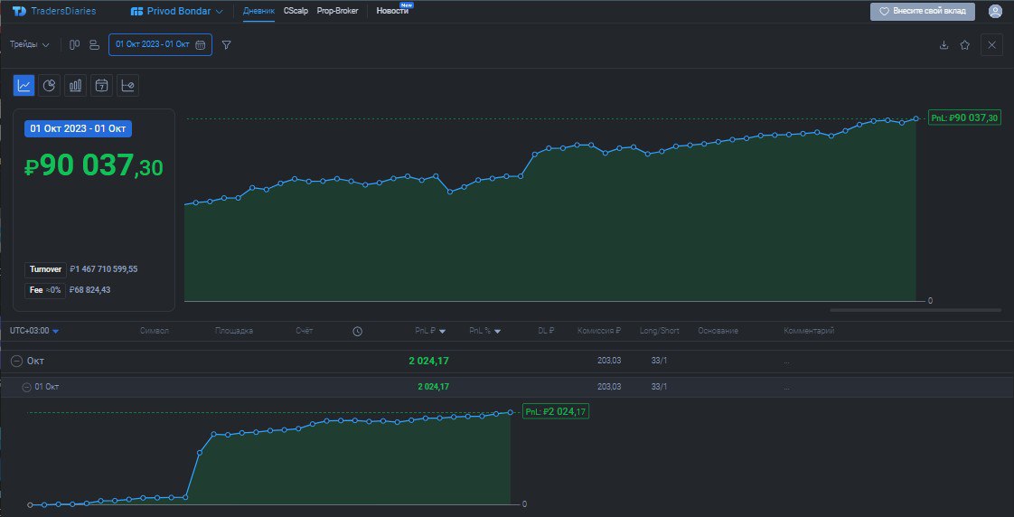This screenshot has width=1014, height=517.
Task: Click the horizontal scrollbar under the main chart
Action: 915,311
